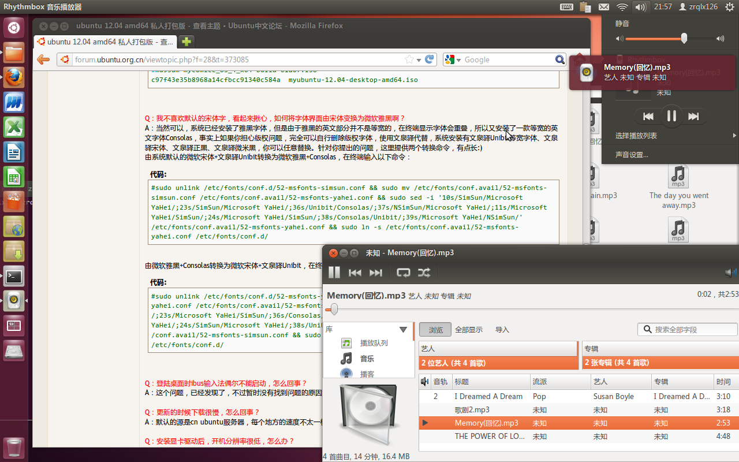Reload the Firefox page
The width and height of the screenshot is (739, 462).
[x=429, y=59]
